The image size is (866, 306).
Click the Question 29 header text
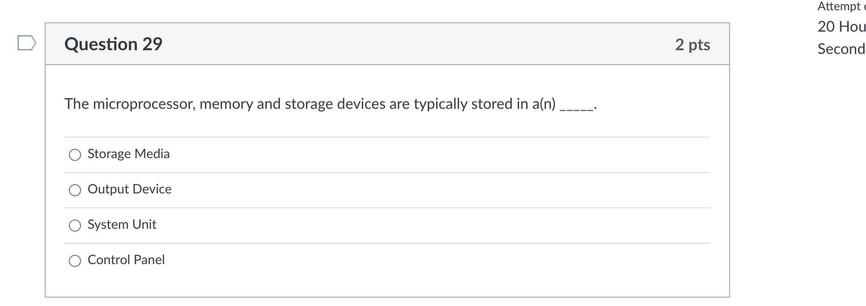pyautogui.click(x=113, y=44)
